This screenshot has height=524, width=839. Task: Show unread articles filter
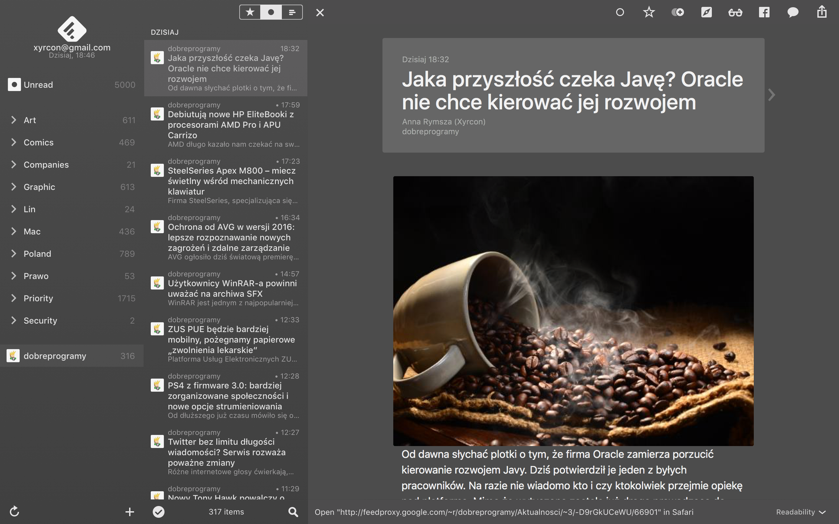[x=271, y=12]
